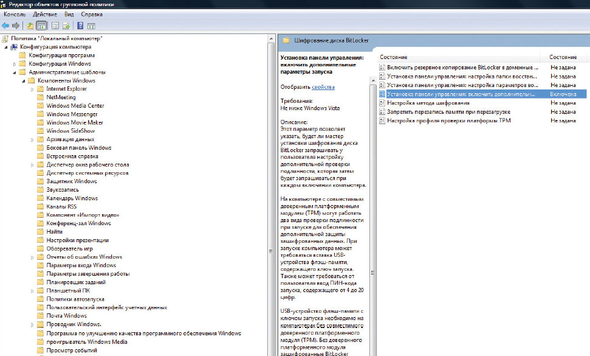Collapse the Административные шаблоны tree node
This screenshot has height=356, width=590.
(15, 72)
